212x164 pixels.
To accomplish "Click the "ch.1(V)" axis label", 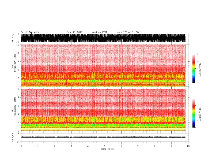I will (x=13, y=38).
